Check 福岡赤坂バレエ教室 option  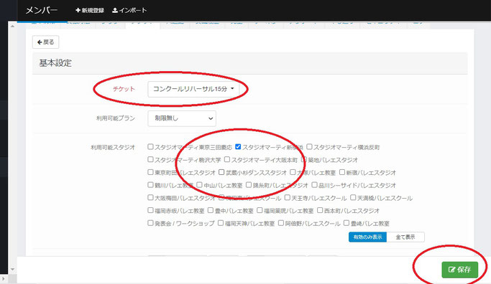click(151, 210)
